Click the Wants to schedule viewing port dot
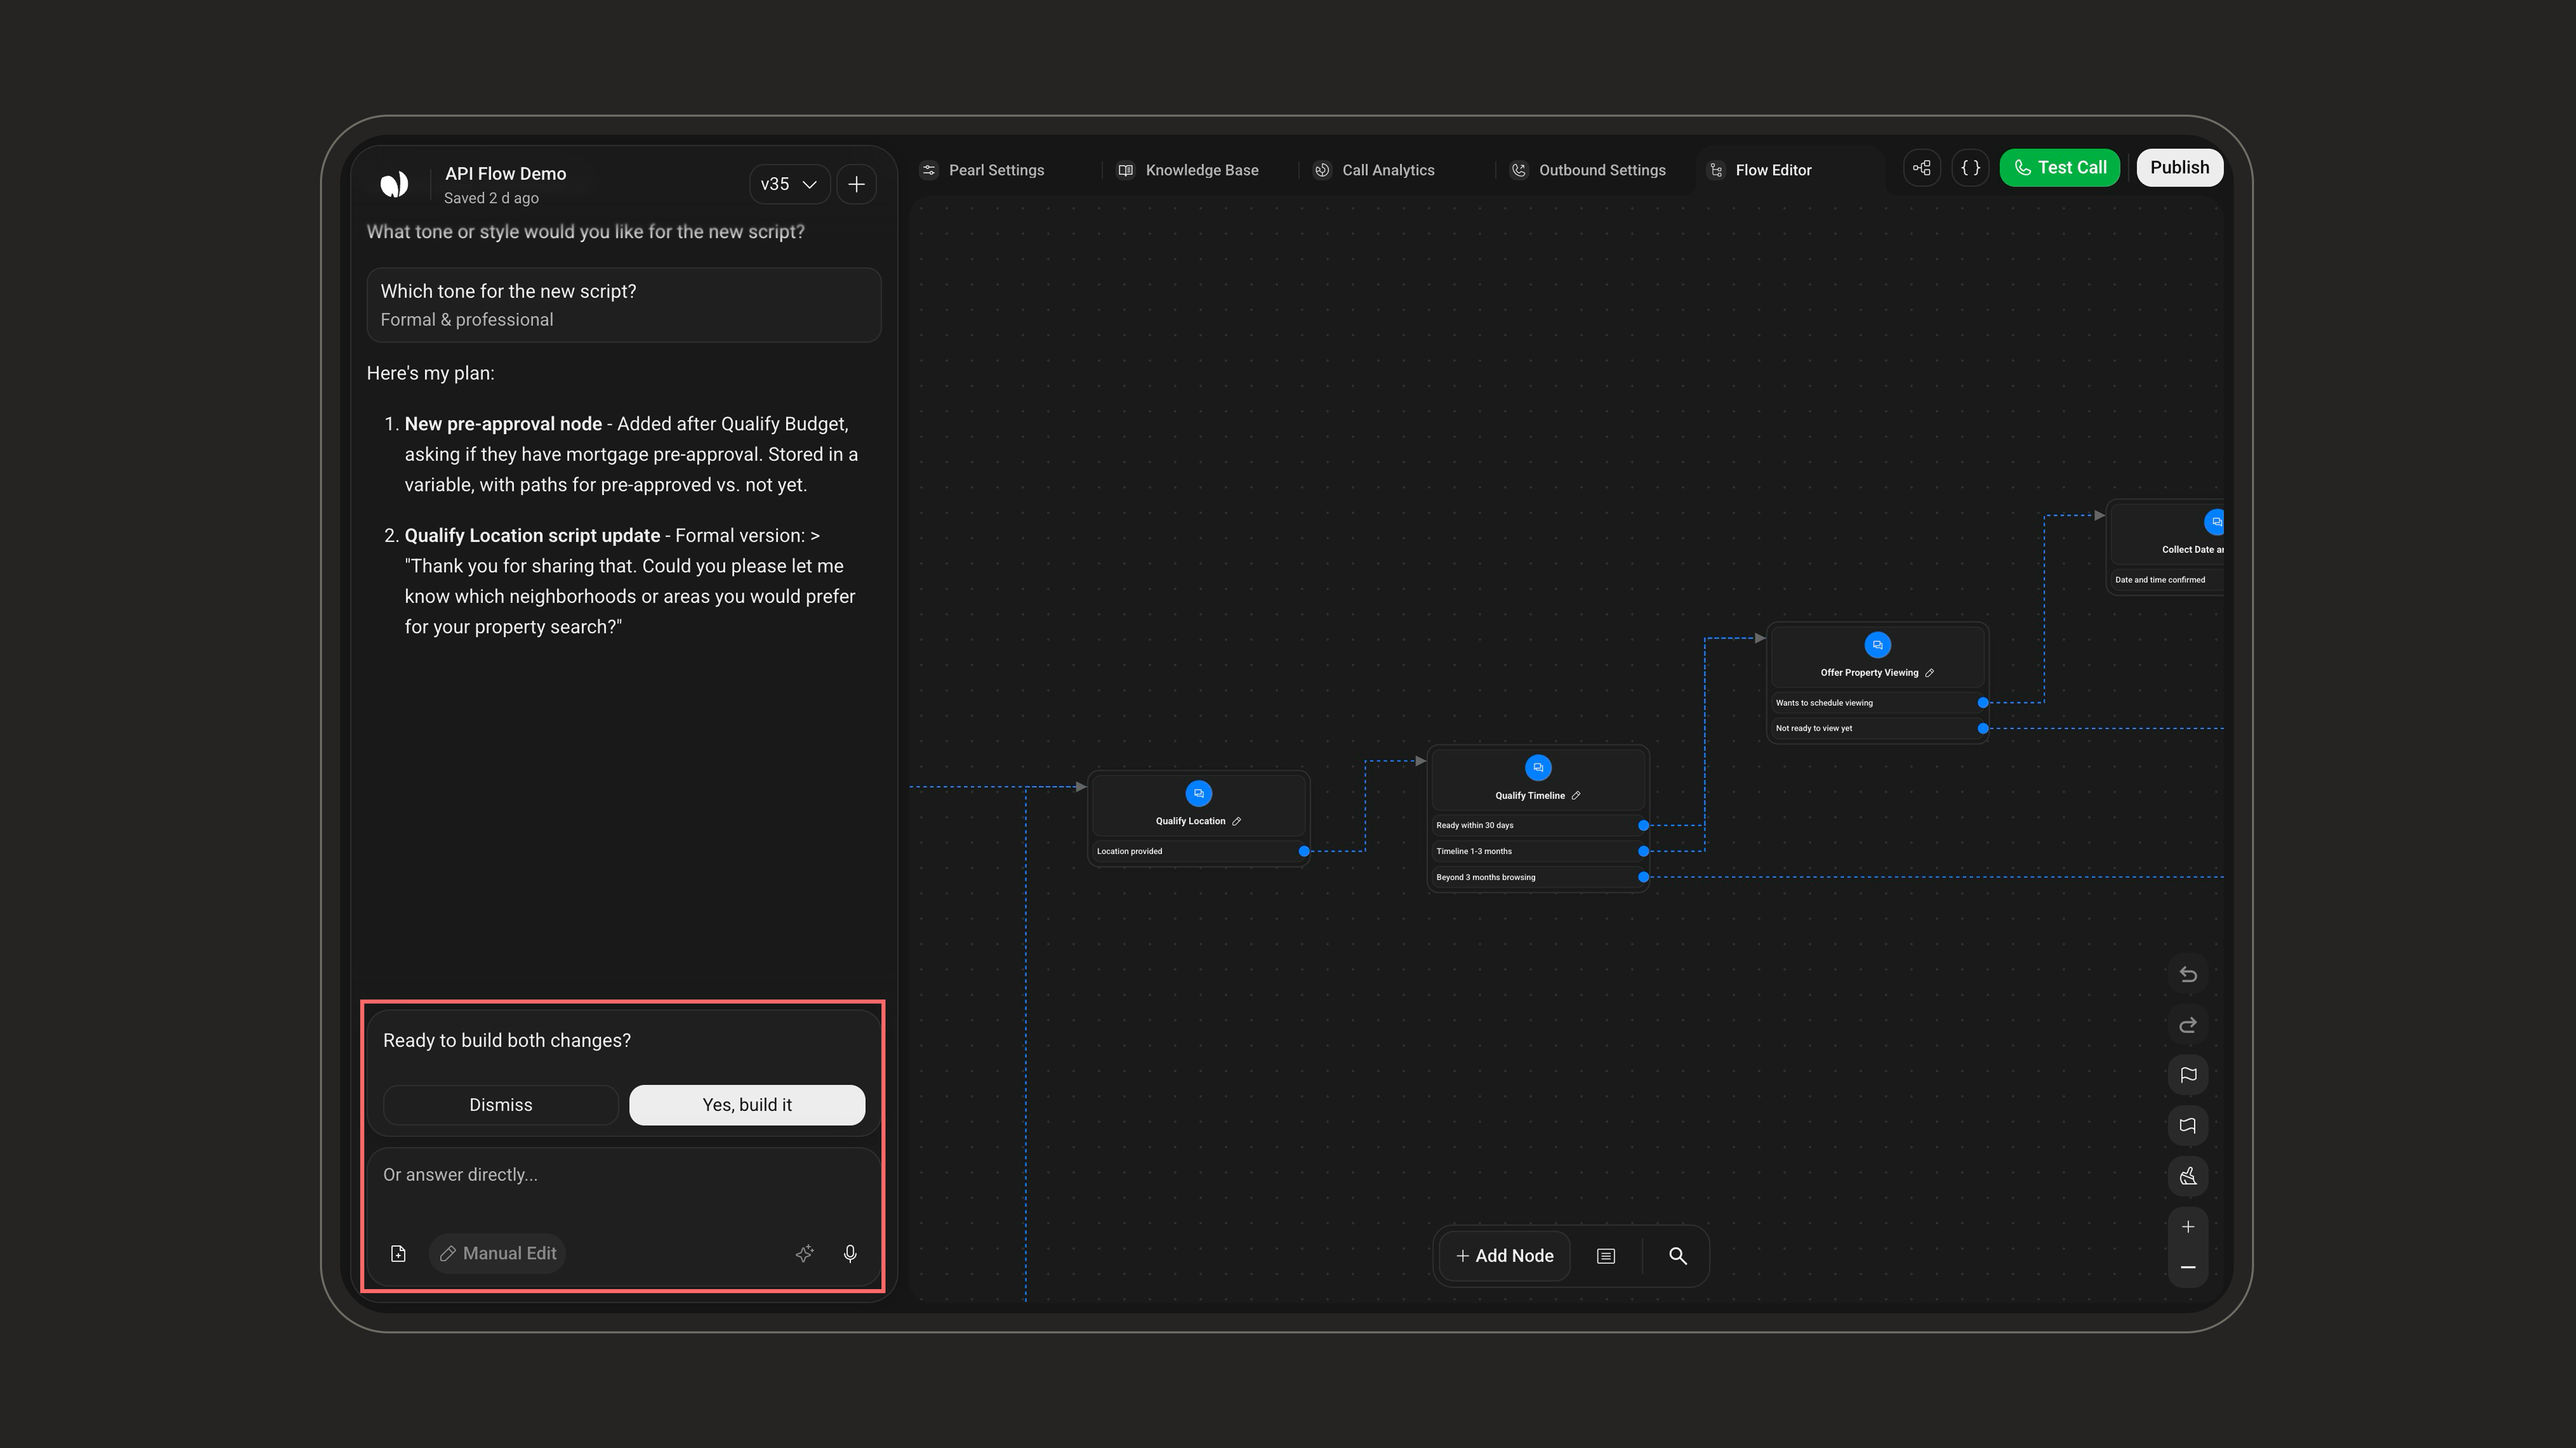This screenshot has width=2576, height=1448. 1982,702
